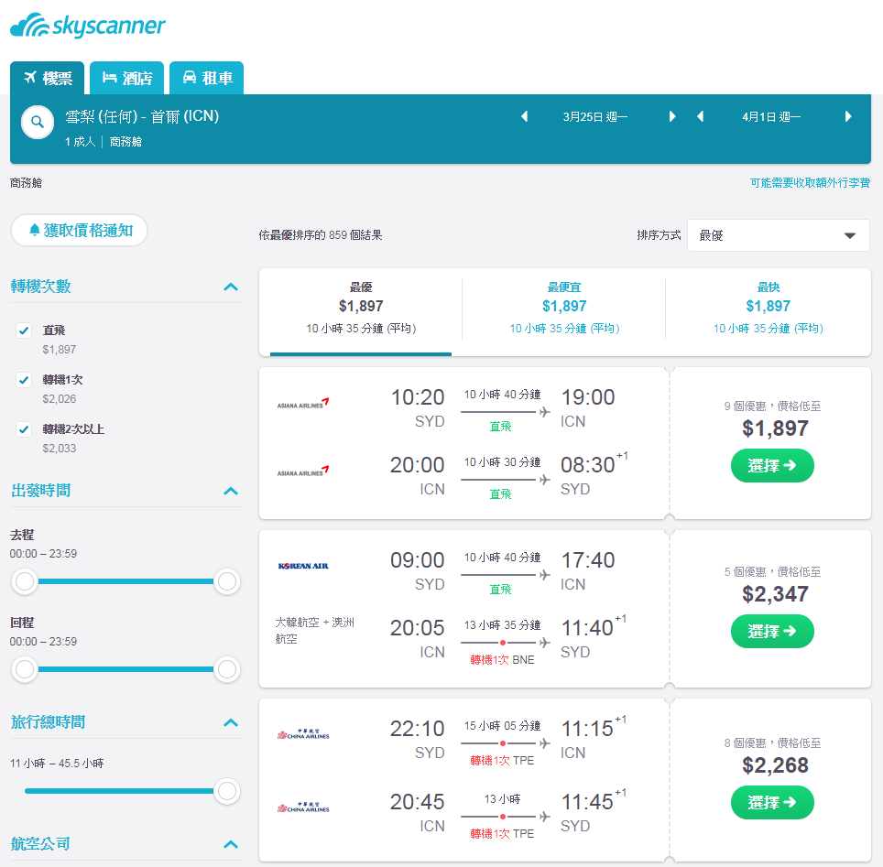Select the 最快 fastest results tab

pos(769,308)
